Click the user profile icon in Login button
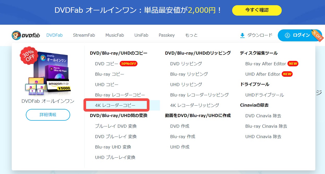 tap(287, 35)
